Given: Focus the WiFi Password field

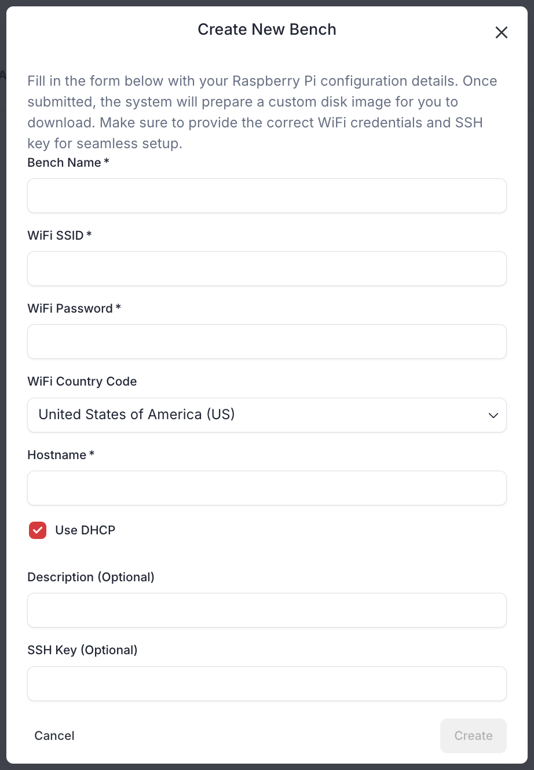Looking at the screenshot, I should 266,342.
